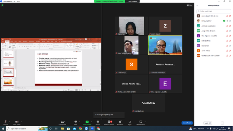The width and height of the screenshot is (233, 131).
Task: Select Annisaa Anaastasya in participant list
Action: tap(214, 26)
